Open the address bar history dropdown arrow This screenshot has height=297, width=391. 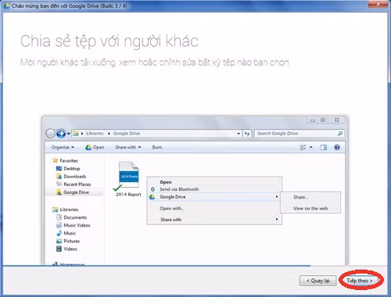coord(239,134)
